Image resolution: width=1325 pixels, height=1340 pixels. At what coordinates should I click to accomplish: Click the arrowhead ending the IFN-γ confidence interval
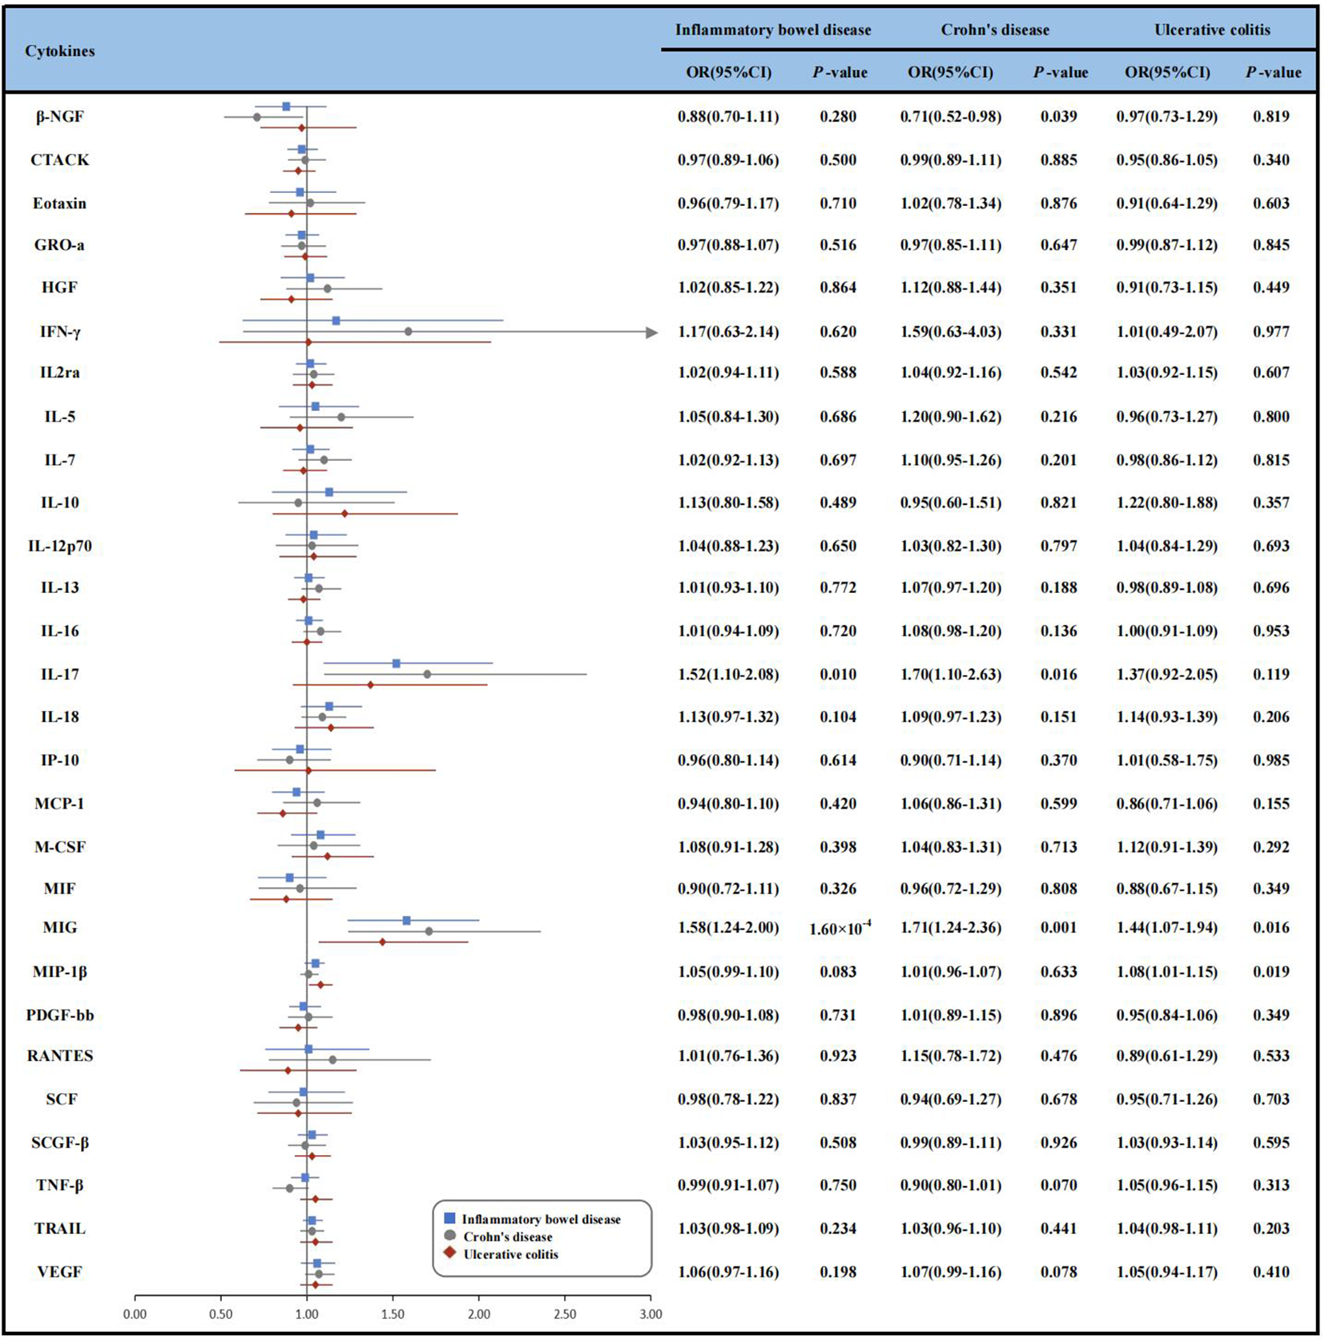(651, 332)
